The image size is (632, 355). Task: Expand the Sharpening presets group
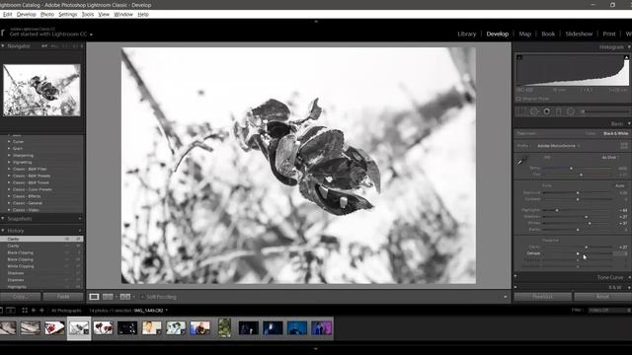[x=9, y=156]
